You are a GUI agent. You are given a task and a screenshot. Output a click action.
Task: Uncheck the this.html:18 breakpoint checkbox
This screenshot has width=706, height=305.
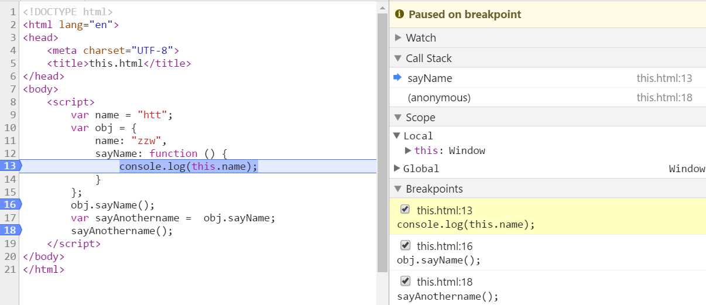(x=405, y=281)
